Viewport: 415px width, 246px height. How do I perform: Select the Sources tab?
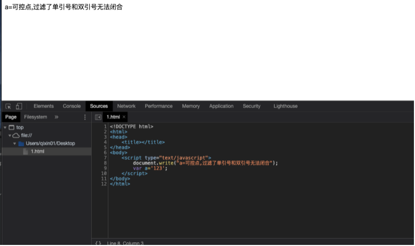tap(99, 106)
